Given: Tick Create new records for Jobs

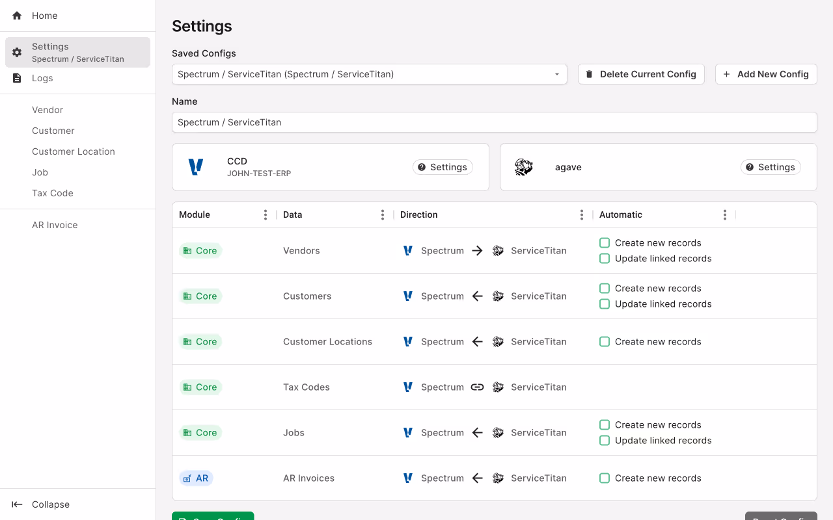Looking at the screenshot, I should point(605,425).
